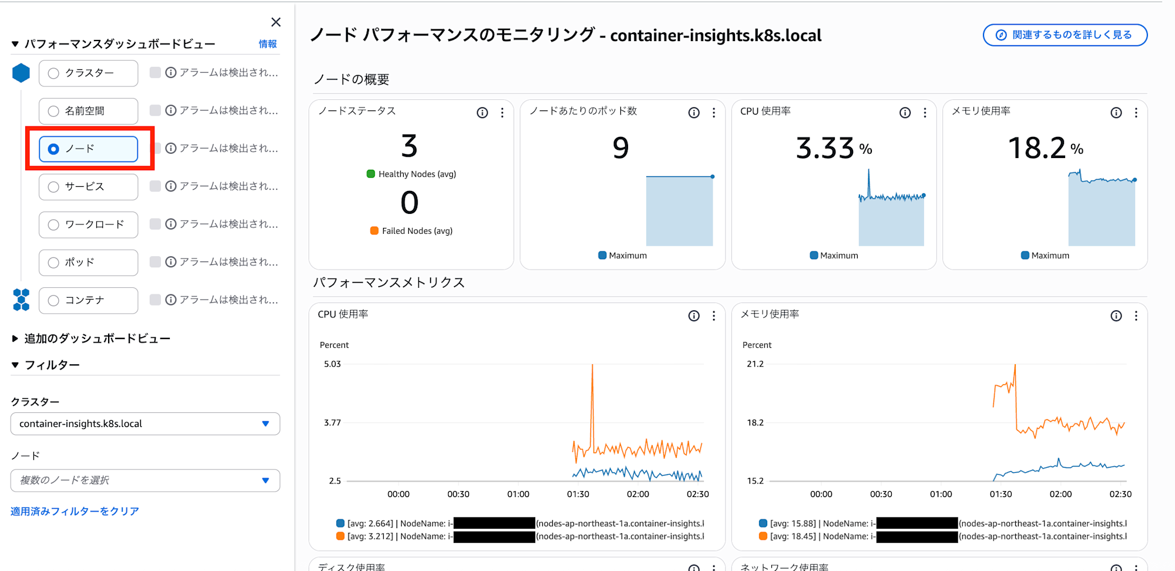This screenshot has width=1175, height=571.
Task: Click orange Failed Nodes legend swatch
Action: tap(374, 231)
